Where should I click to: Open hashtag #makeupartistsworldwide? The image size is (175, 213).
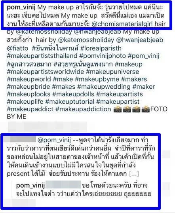point(46,72)
